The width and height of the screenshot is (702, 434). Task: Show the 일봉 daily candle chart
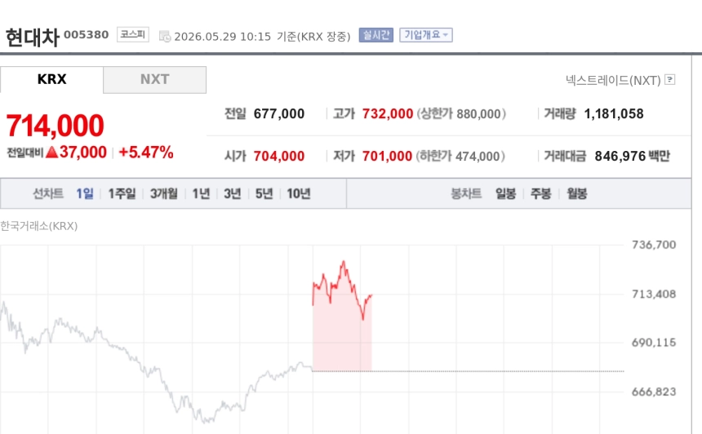click(x=505, y=193)
